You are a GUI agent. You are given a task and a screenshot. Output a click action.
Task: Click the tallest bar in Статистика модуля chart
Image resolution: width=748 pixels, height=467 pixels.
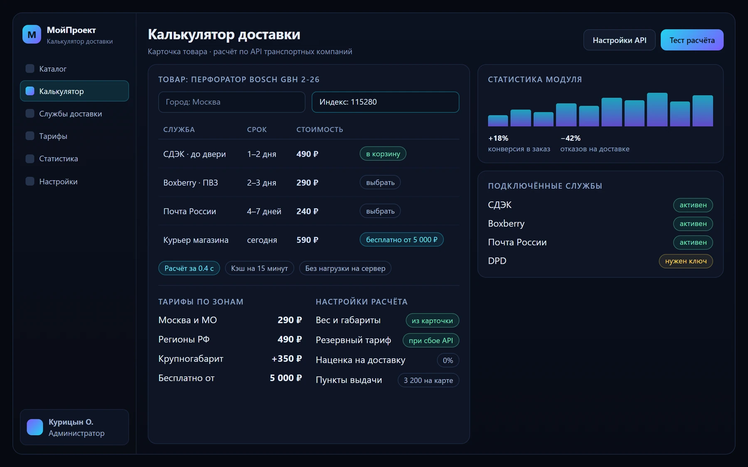[657, 110]
